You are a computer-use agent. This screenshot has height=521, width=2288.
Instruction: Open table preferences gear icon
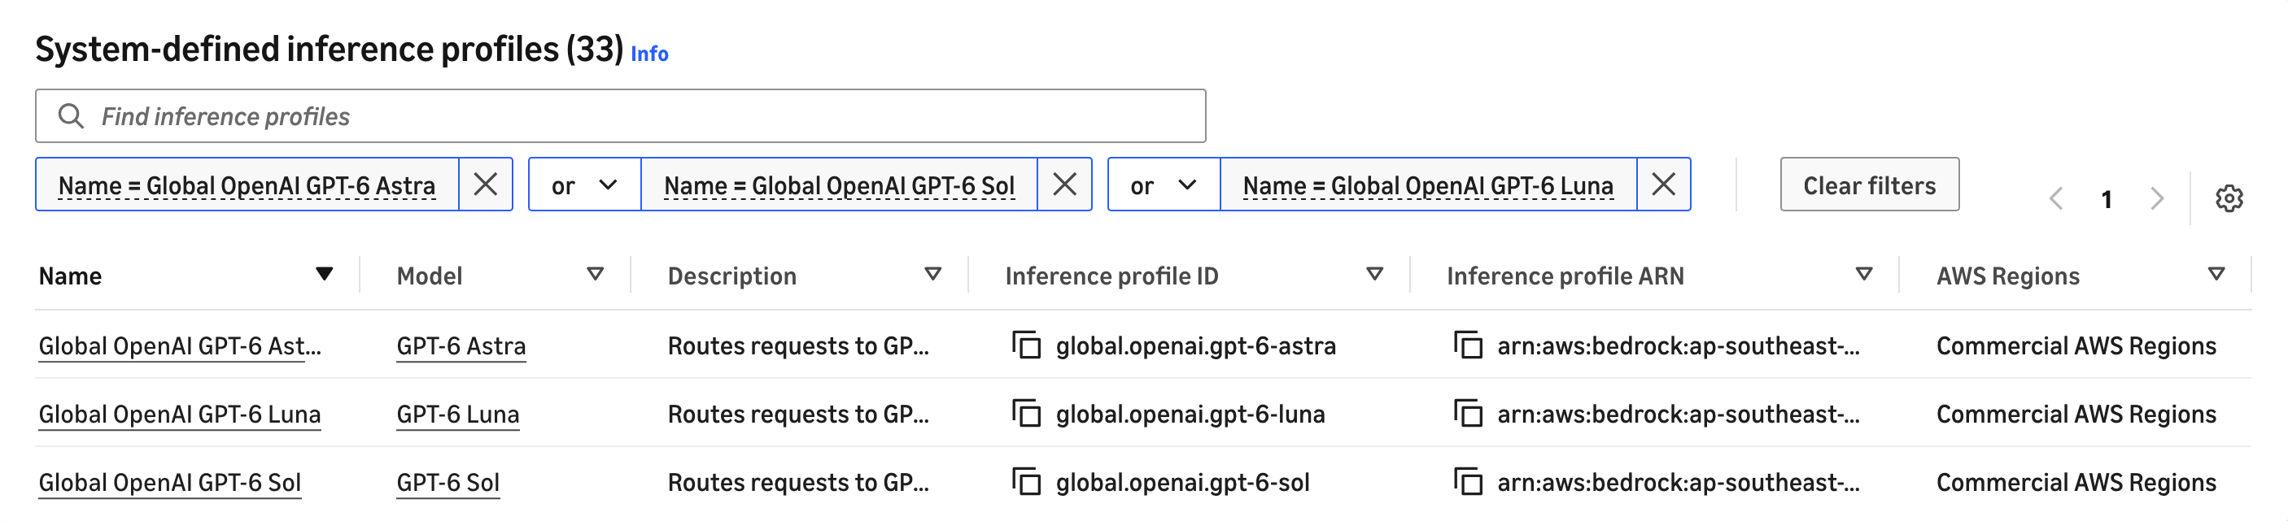point(2229,199)
